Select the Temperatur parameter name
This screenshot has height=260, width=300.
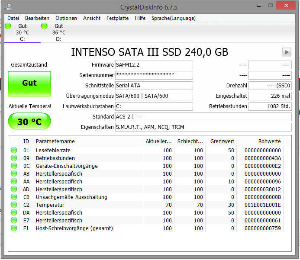point(50,205)
